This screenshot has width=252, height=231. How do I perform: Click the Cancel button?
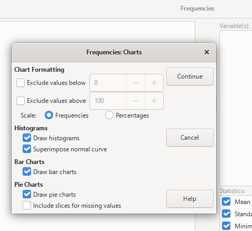[x=190, y=138]
